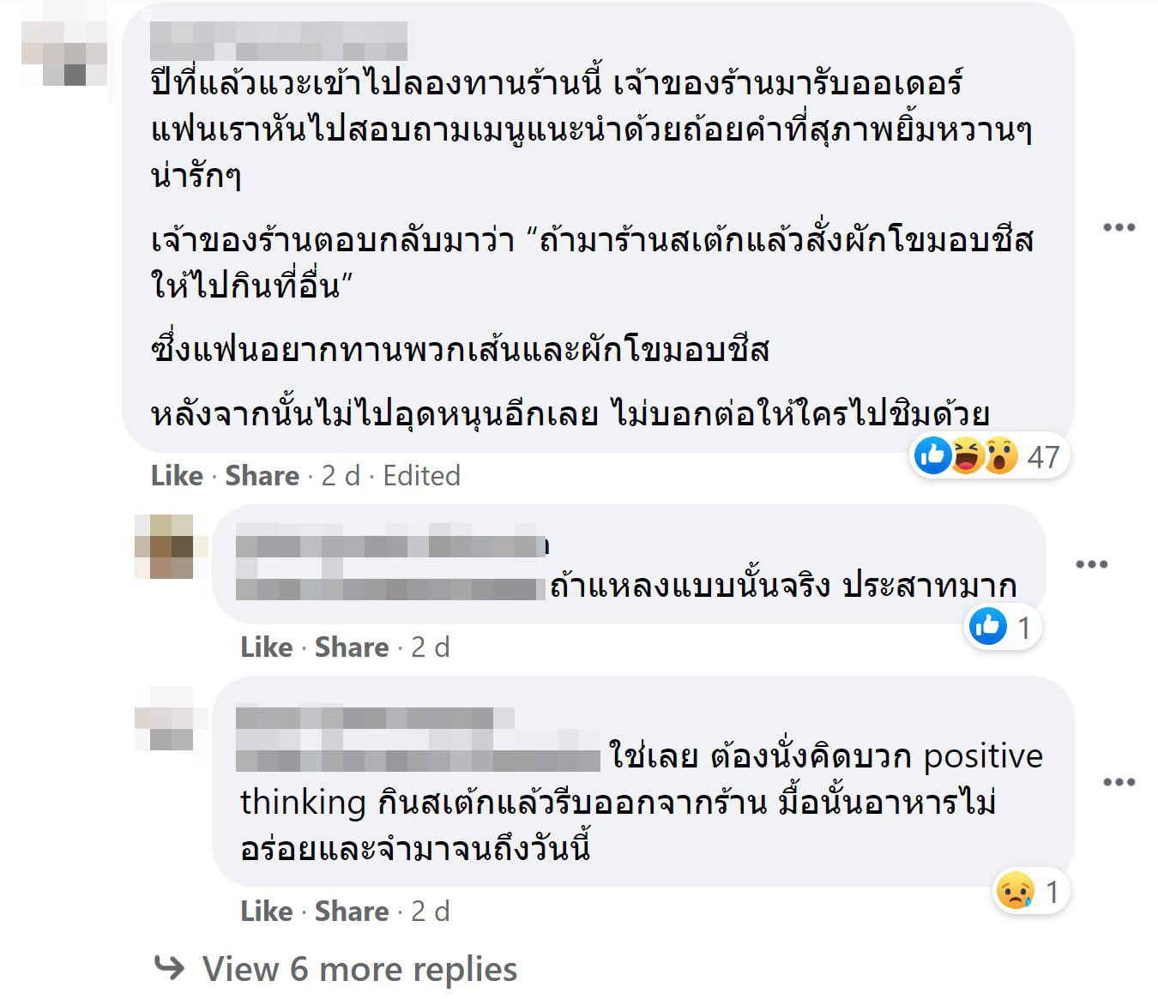Click the first replier's profile picture
This screenshot has height=999, width=1158.
164,549
